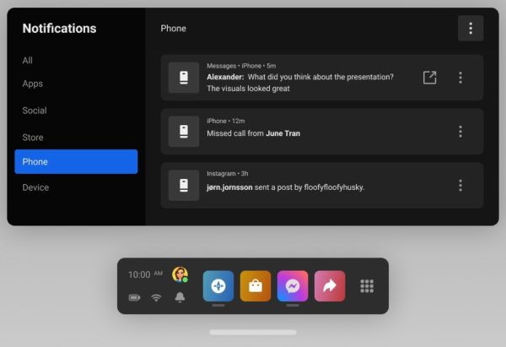The width and height of the screenshot is (506, 347).
Task: Launch the Store shopping bag app
Action: click(256, 286)
